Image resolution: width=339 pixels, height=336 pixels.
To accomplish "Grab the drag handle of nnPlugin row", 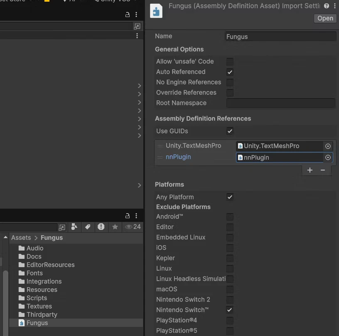I will (x=160, y=157).
